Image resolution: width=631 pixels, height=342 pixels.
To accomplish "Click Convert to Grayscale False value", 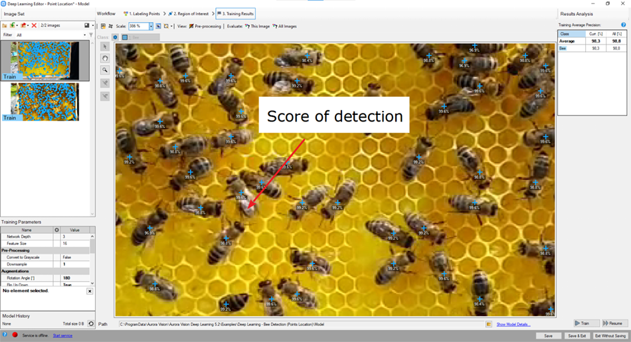I will point(75,257).
